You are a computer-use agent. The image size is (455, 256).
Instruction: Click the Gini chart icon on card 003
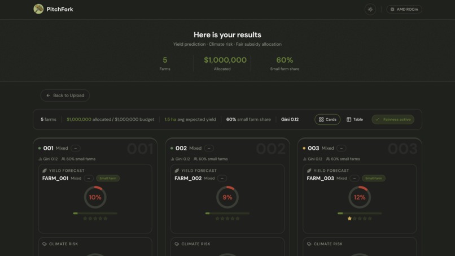[305, 159]
